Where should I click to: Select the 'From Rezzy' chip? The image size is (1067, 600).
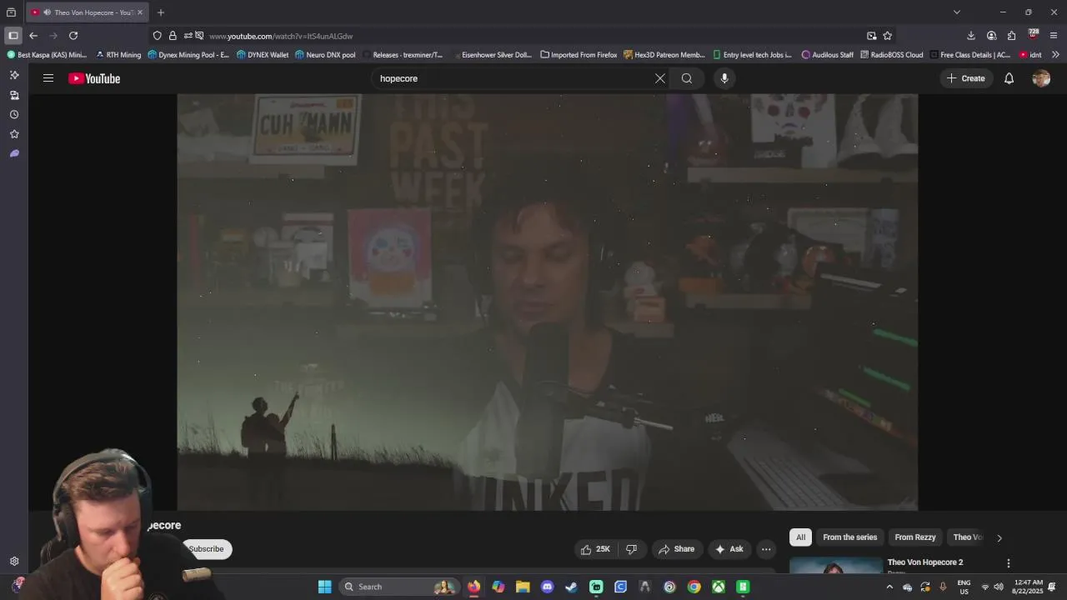point(915,537)
